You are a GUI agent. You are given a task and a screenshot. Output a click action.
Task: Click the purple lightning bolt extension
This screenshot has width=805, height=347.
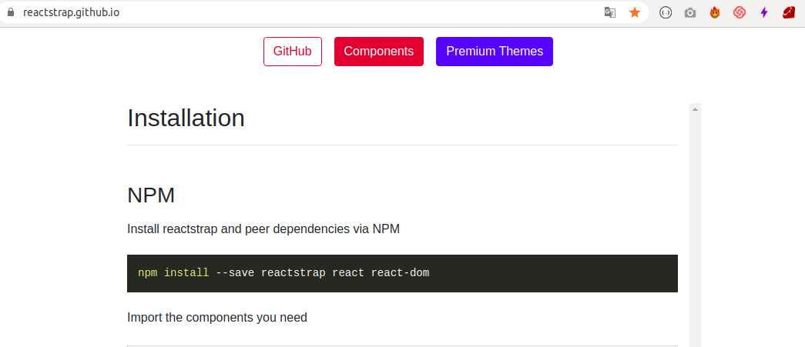764,12
